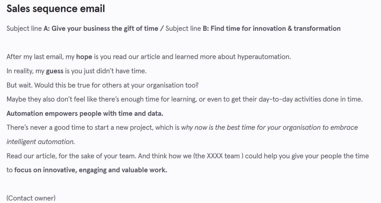Click "Read our article, for the sake of your team"

click(71, 156)
